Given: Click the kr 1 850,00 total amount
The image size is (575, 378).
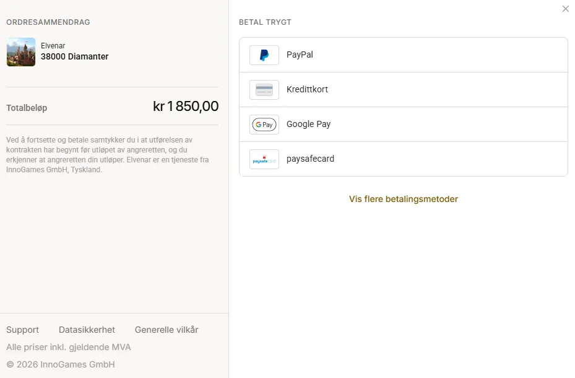Looking at the screenshot, I should tap(186, 107).
